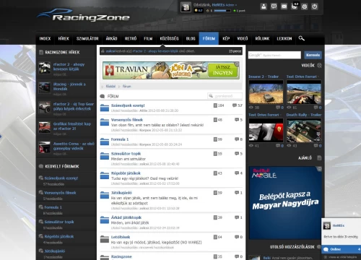Image resolution: width=361 pixels, height=260 pixels.
Task: Open the Árkád játéktopik forum link
Action: (x=126, y=217)
